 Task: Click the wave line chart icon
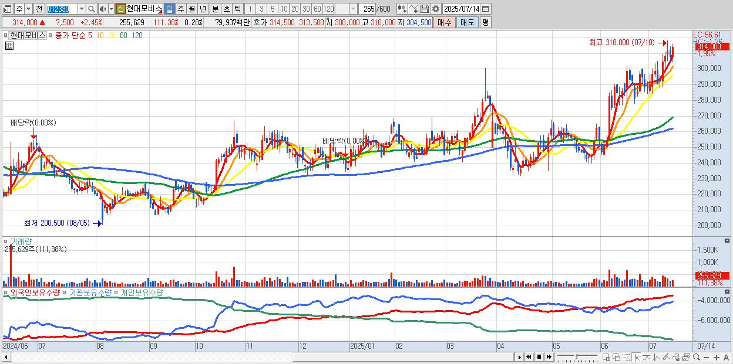[x=657, y=357]
